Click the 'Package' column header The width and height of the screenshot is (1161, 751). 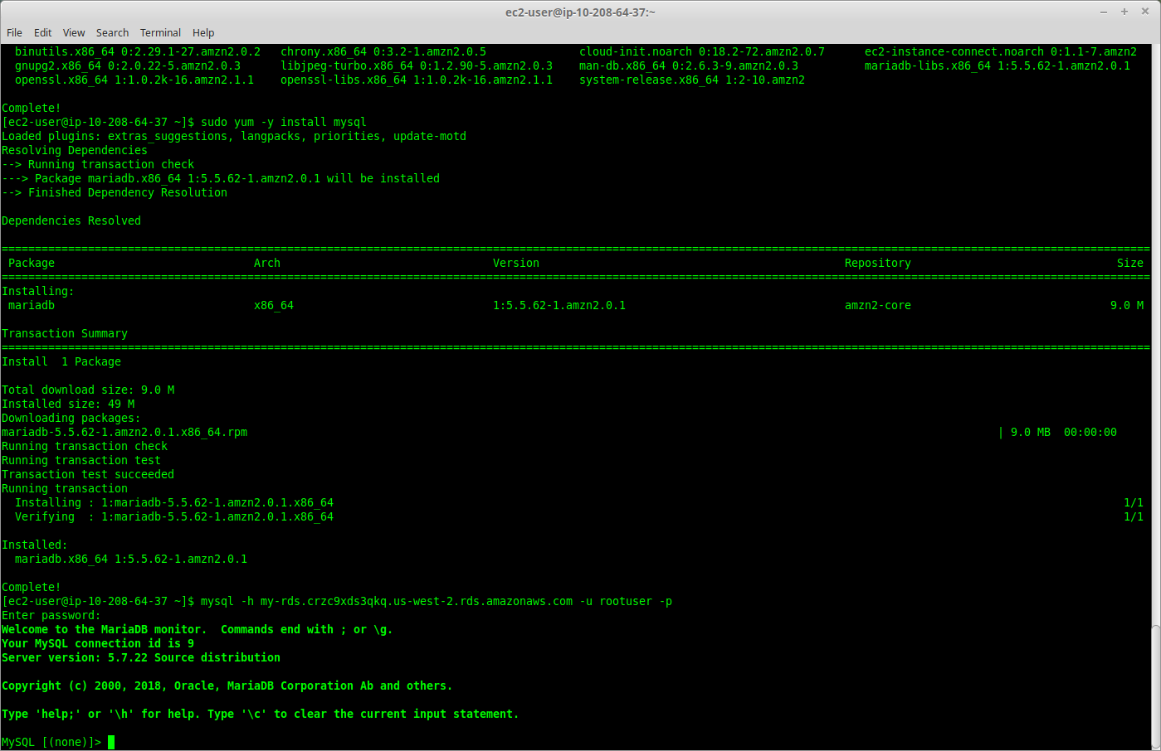click(x=32, y=263)
